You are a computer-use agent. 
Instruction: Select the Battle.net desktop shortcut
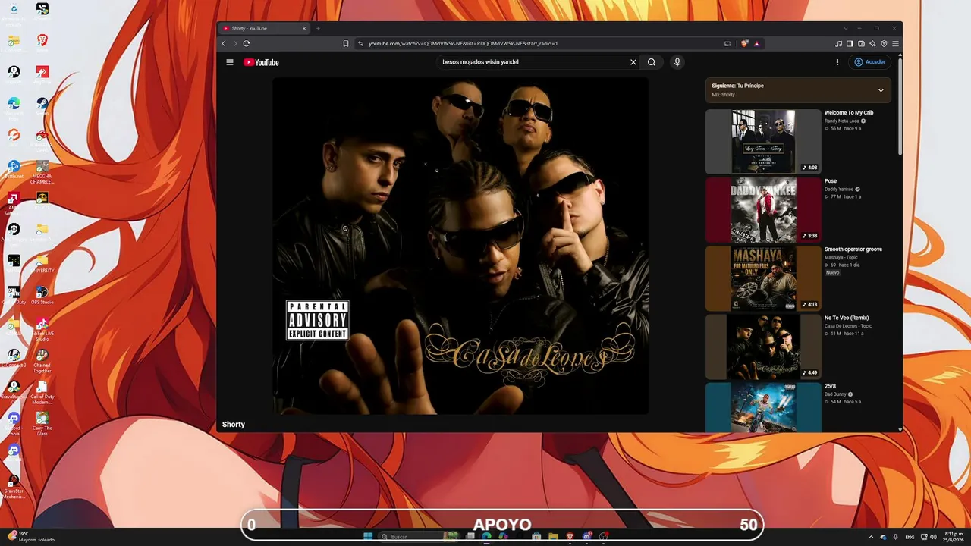[14, 169]
